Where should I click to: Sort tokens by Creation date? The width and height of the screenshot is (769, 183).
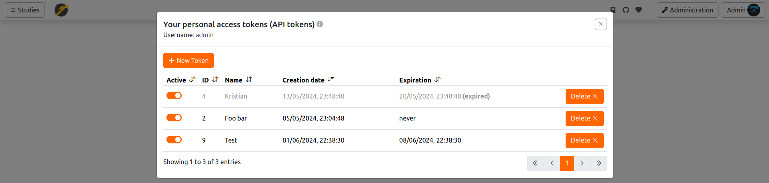tap(331, 80)
